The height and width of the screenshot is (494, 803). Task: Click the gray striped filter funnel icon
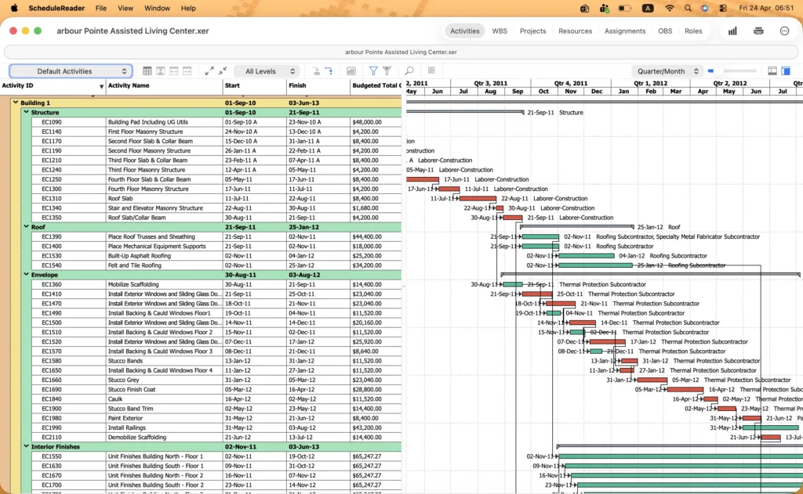(x=387, y=71)
